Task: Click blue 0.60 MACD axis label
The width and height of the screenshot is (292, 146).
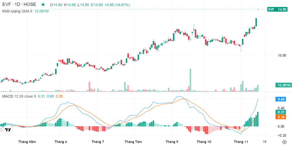Action: [281, 99]
